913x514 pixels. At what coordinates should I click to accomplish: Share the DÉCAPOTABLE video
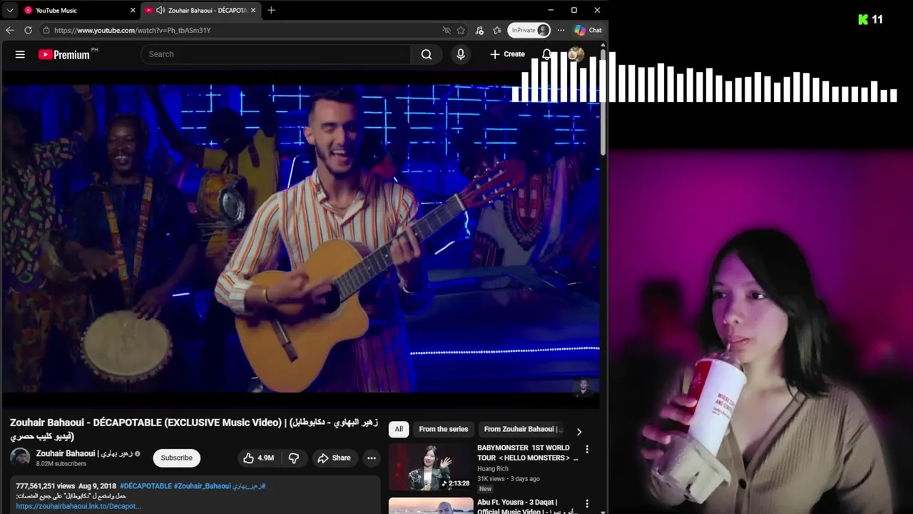point(335,458)
